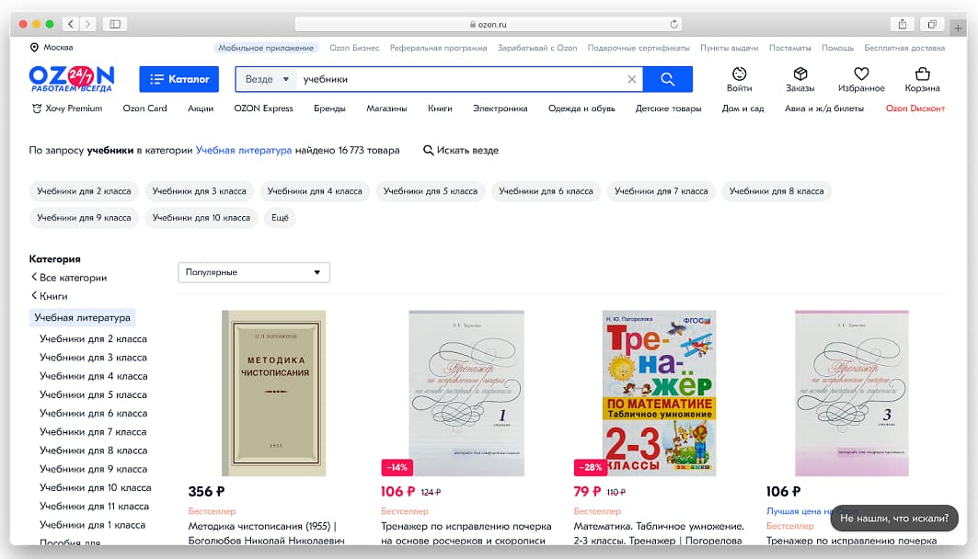Screen dimensions: 978x559
Task: Choose the Учебники для 5 класса chip
Action: pos(431,191)
